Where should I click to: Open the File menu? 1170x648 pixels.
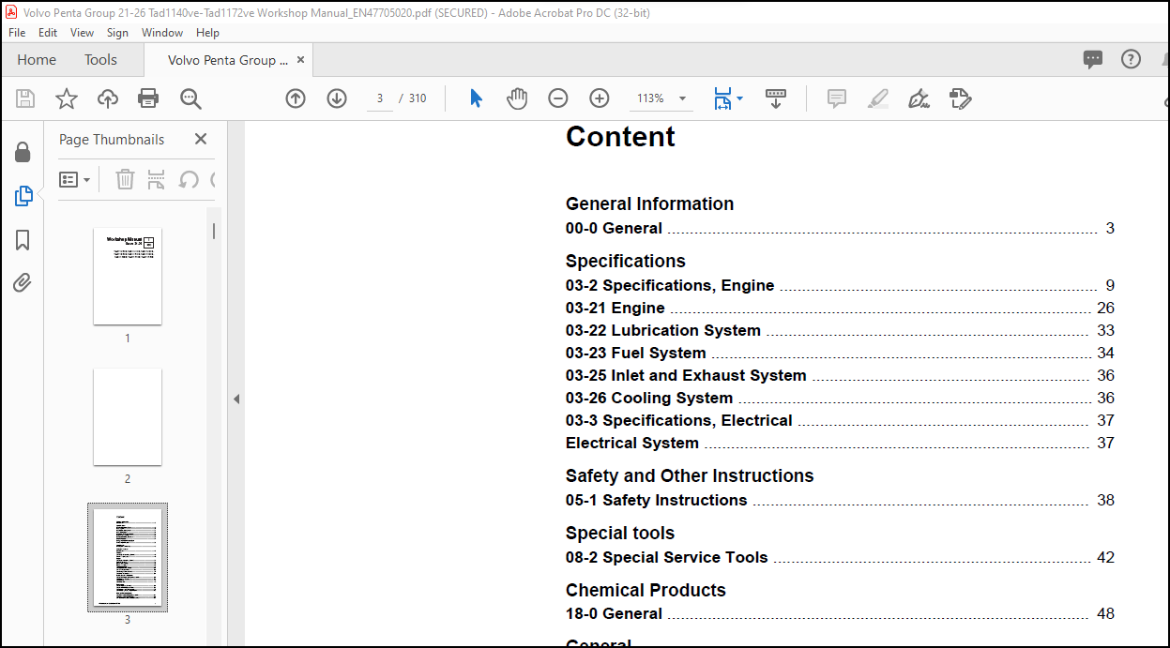17,32
